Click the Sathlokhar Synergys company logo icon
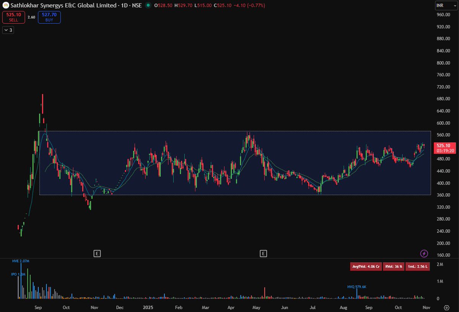The image size is (459, 312). click(6, 5)
